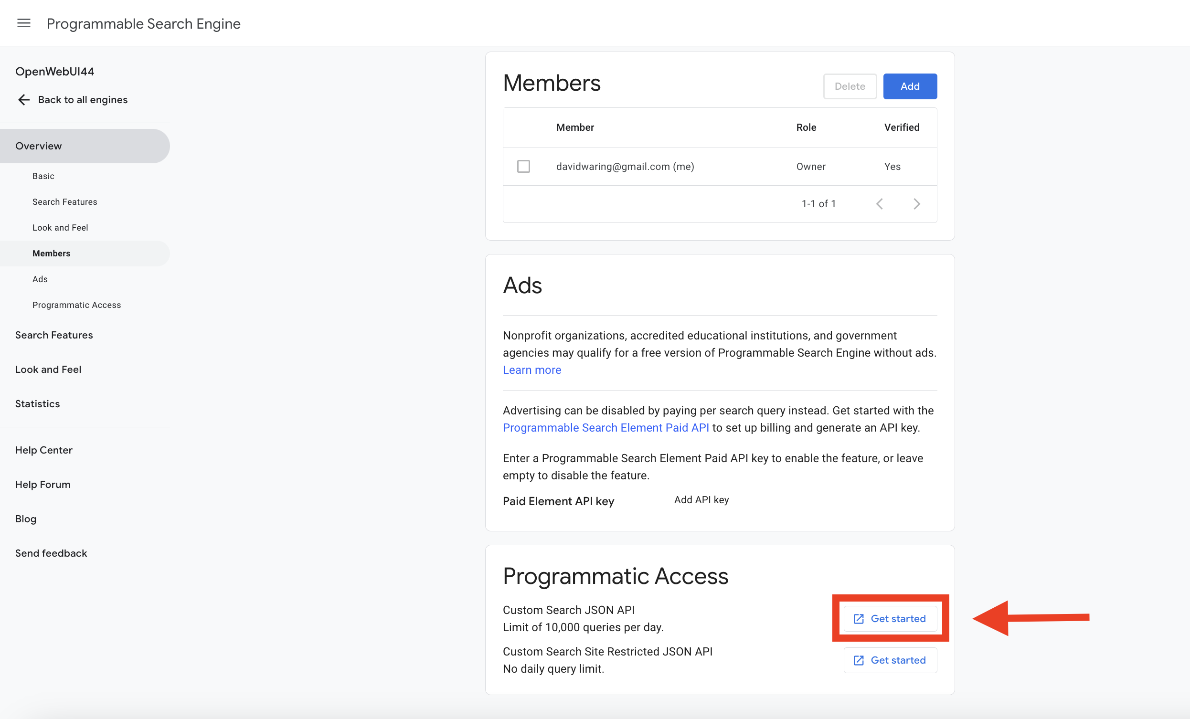
Task: Open the Statistics section
Action: point(38,404)
